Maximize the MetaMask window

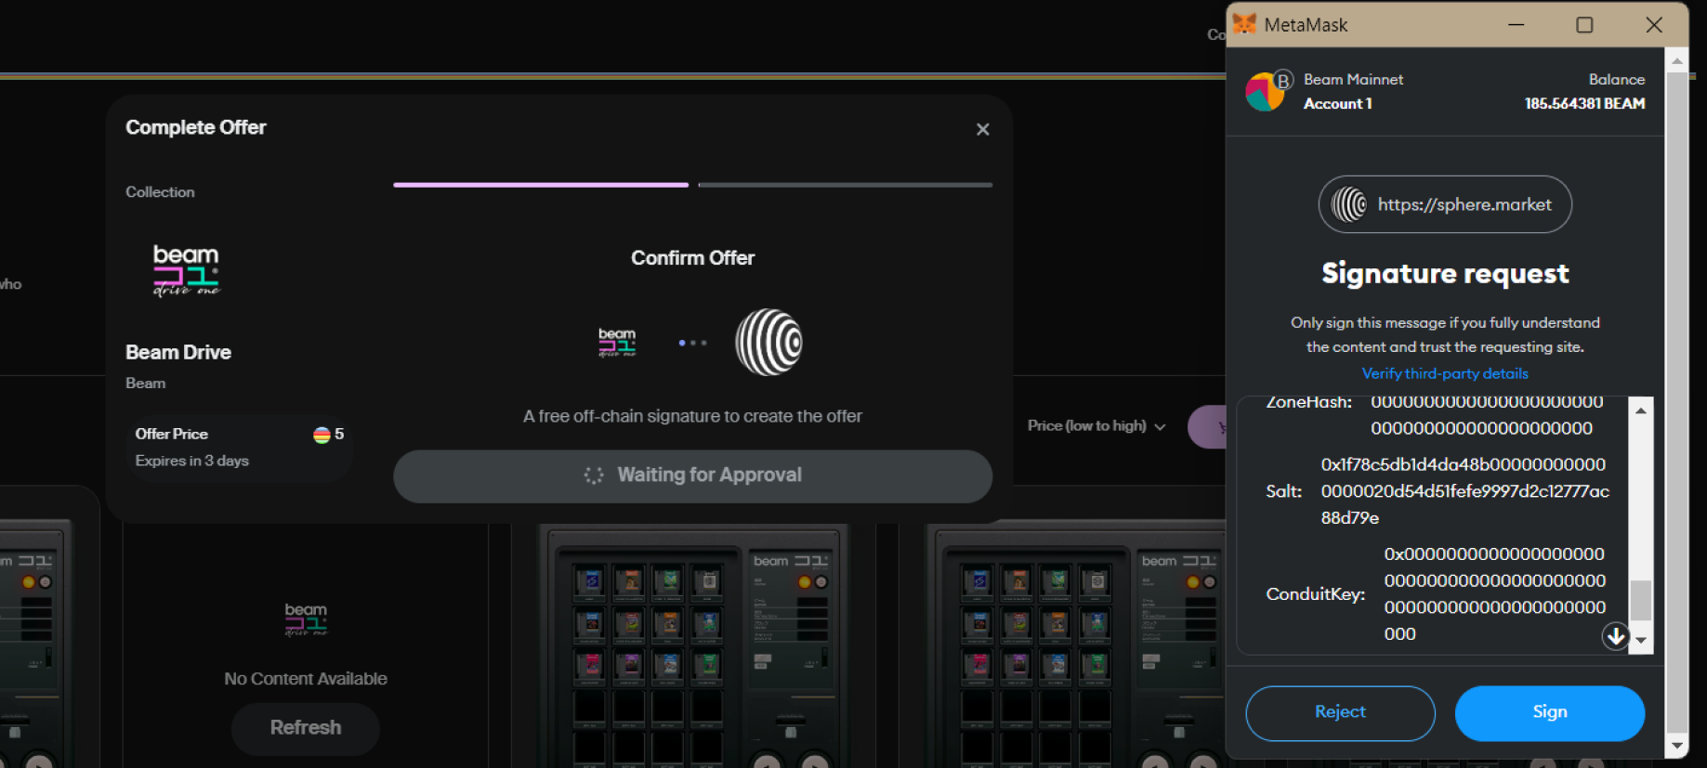click(x=1584, y=25)
